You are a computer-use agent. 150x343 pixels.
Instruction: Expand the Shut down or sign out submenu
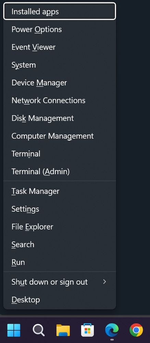click(x=60, y=282)
